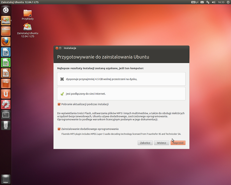Viewport: 231px width, 185px height.
Task: Open Przykłady folder on desktop
Action: click(x=27, y=15)
